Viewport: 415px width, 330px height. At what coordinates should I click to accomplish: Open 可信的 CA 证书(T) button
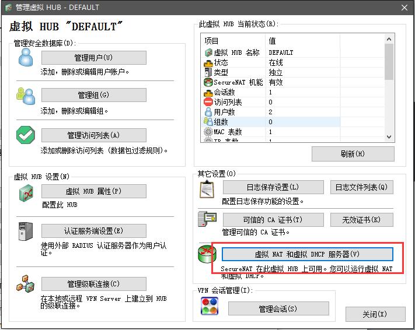pyautogui.click(x=273, y=220)
